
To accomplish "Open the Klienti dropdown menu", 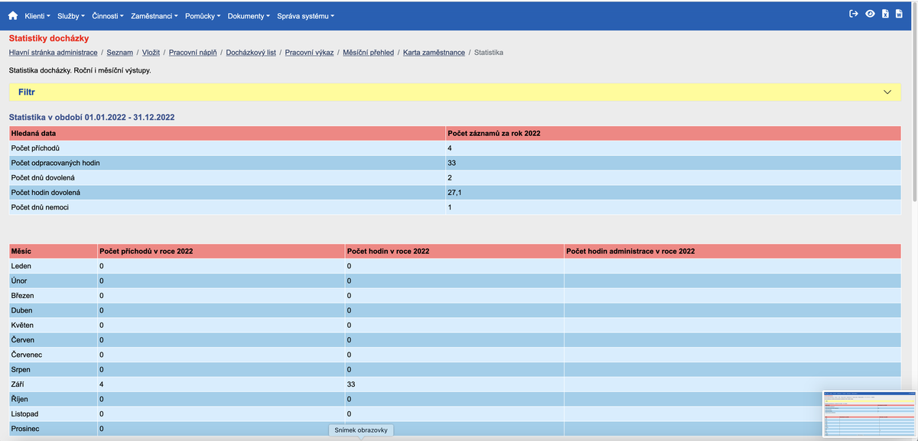I will tap(36, 15).
